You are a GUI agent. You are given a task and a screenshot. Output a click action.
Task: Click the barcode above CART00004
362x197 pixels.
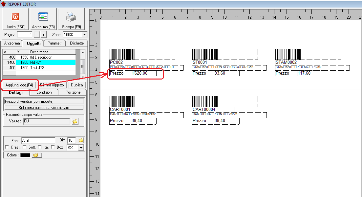pyautogui.click(x=205, y=101)
